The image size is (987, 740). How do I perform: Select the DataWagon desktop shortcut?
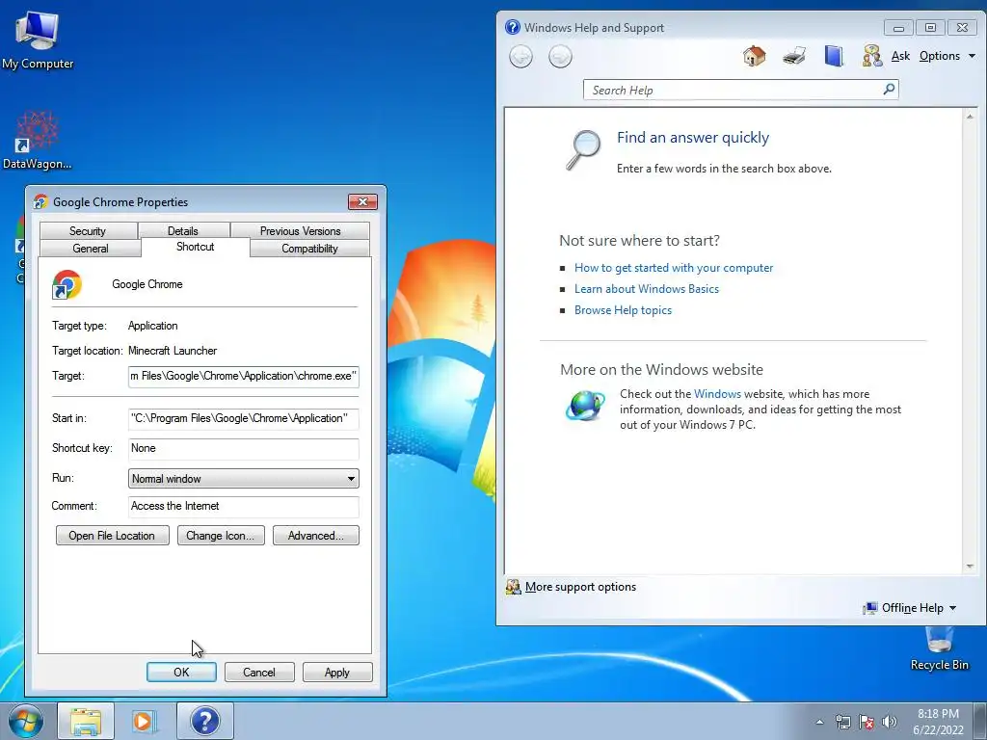(x=37, y=141)
